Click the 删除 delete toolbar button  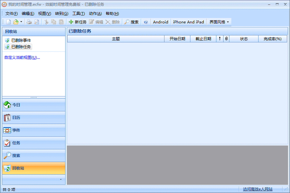click(x=113, y=22)
